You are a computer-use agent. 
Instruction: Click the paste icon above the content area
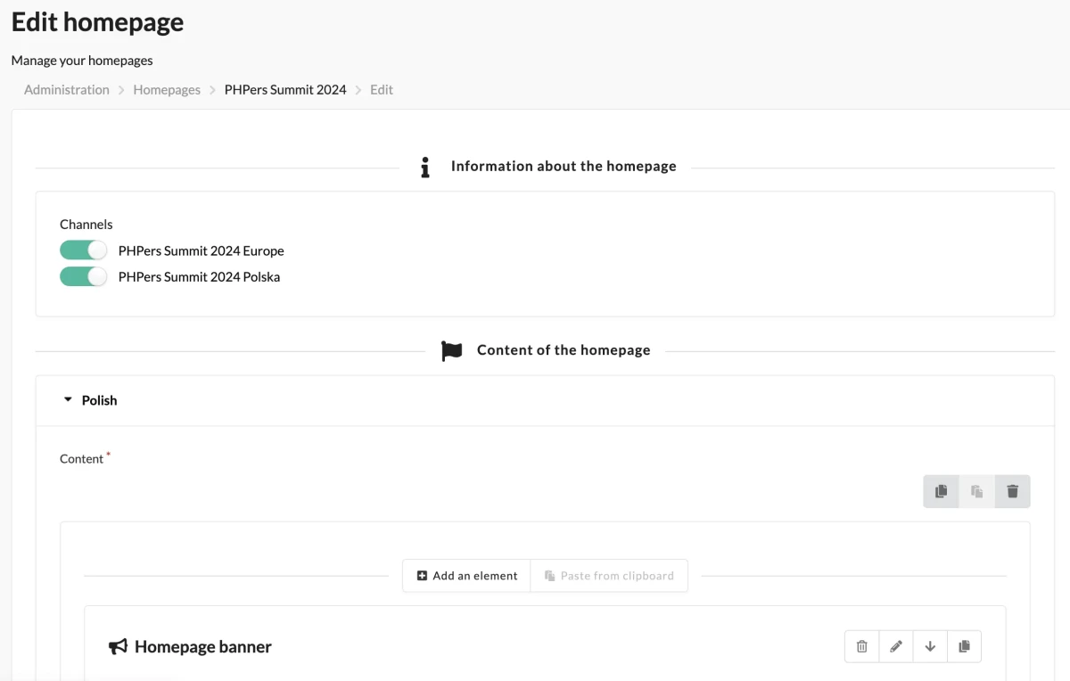pos(976,491)
